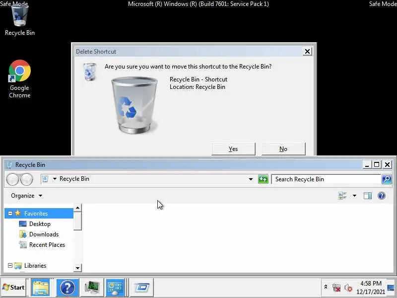Close the Recycle Bin window
Screen dimensions: 397x298
click(x=387, y=165)
